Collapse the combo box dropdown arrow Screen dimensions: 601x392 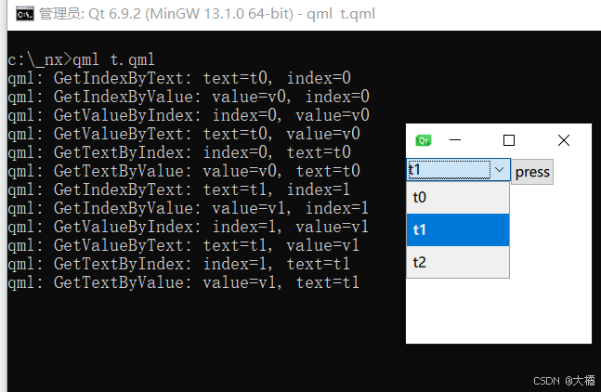[x=500, y=169]
